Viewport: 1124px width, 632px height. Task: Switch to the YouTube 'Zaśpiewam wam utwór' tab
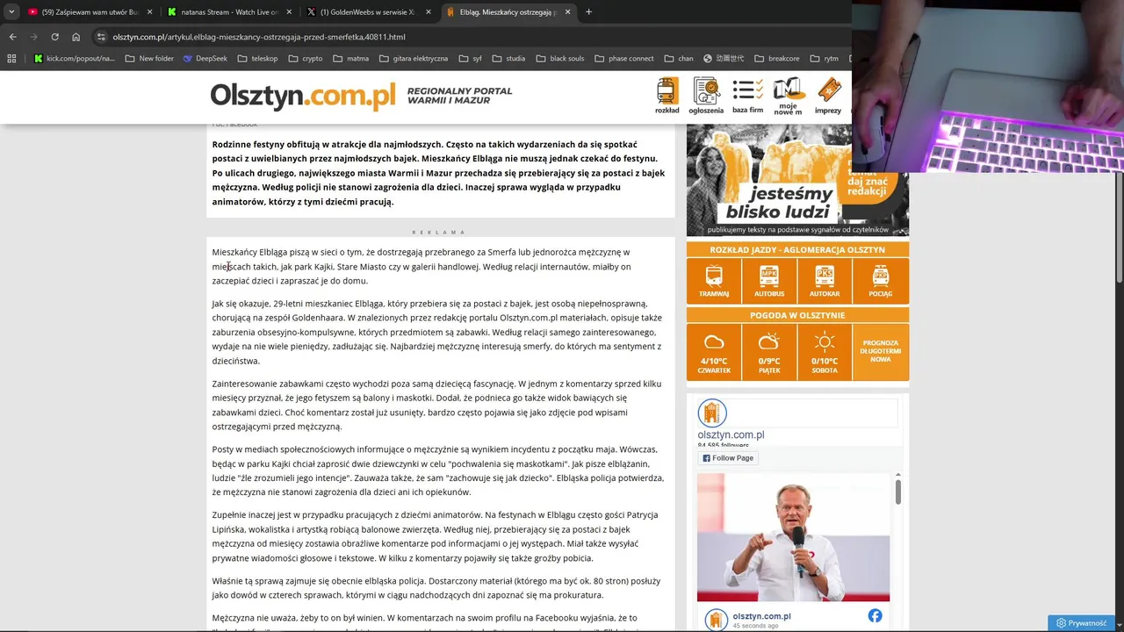pos(90,12)
